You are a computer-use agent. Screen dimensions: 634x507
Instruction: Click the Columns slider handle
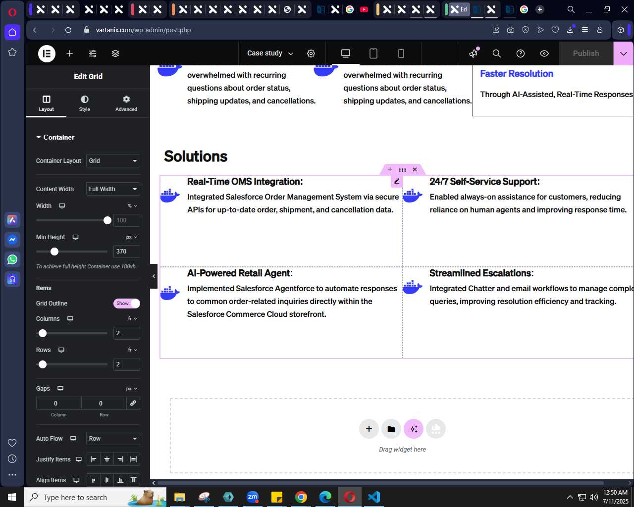tap(43, 333)
